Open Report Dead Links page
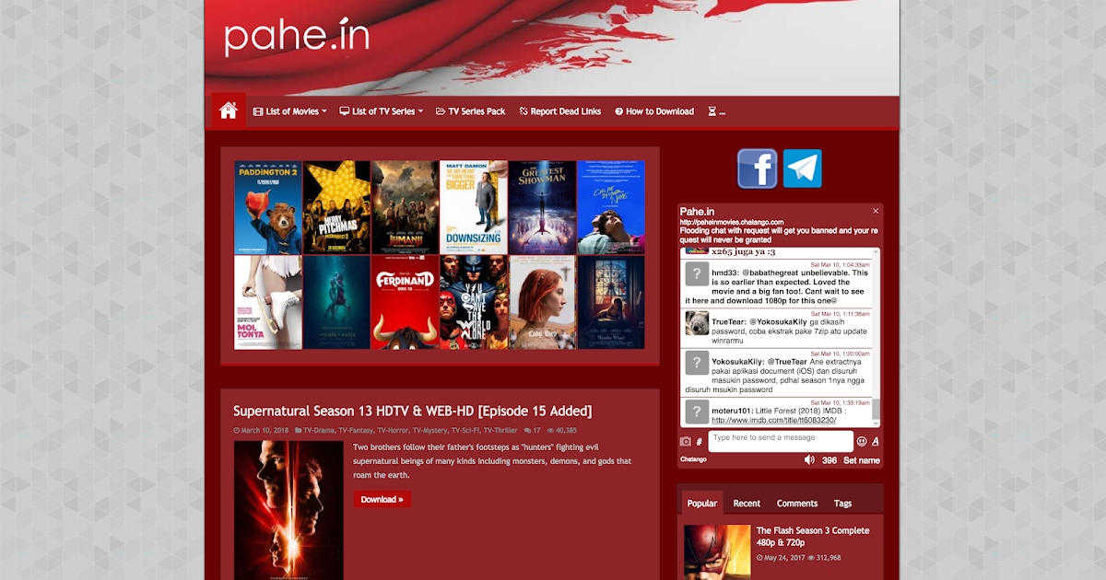 coord(560,111)
